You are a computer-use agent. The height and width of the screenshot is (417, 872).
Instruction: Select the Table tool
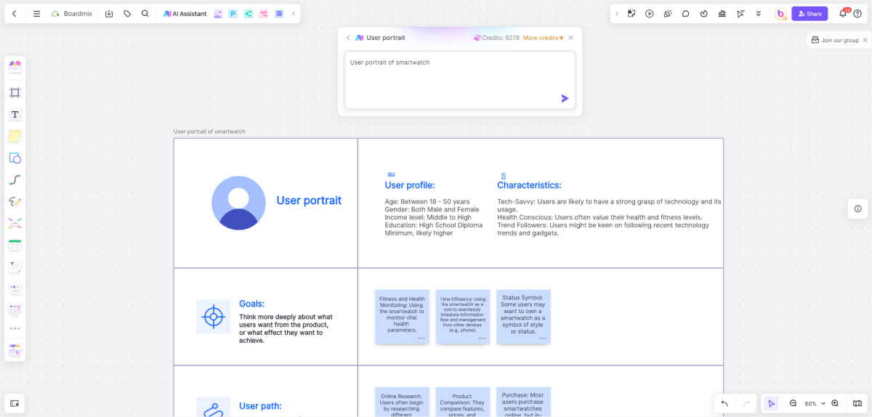pyautogui.click(x=15, y=246)
